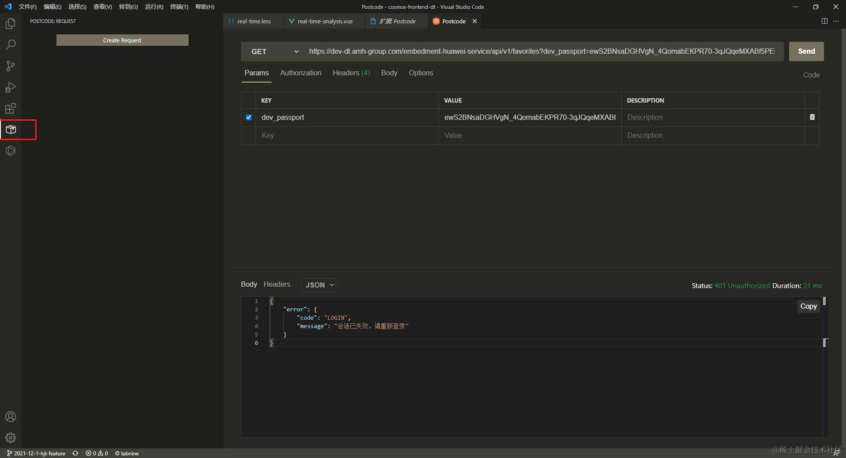Open the Postcode view icon
The image size is (846, 458).
[11, 129]
